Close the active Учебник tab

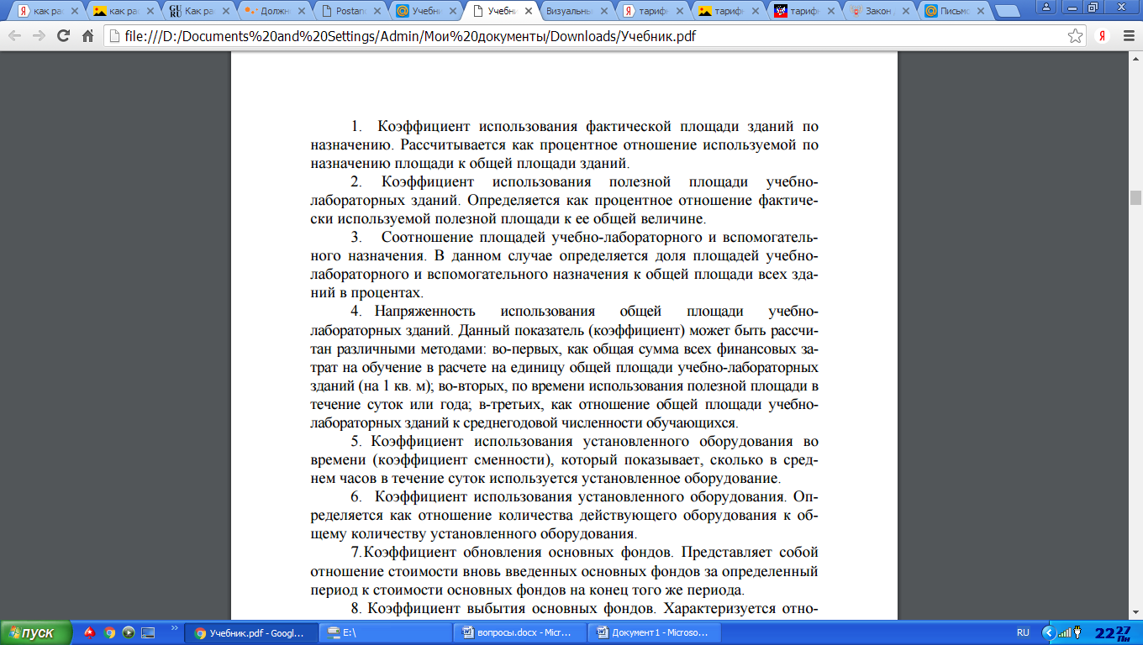529,12
